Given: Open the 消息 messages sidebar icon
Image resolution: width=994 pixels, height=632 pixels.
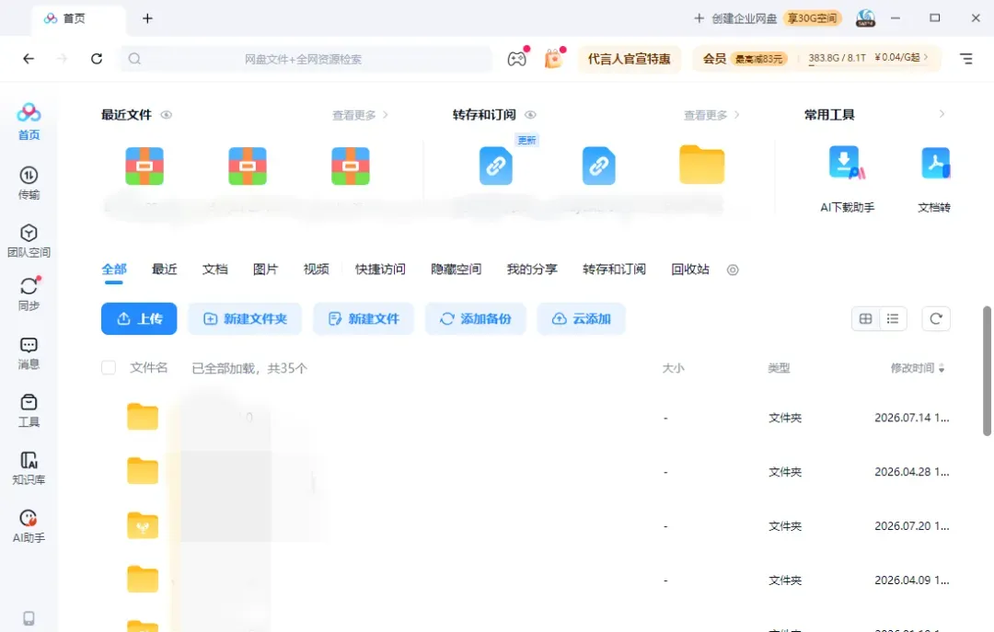Looking at the screenshot, I should point(29,352).
